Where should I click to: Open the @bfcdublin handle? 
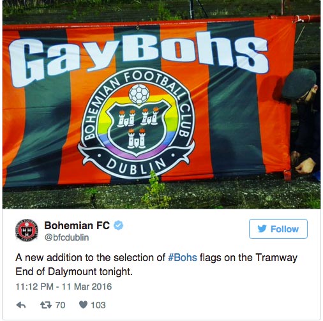66,237
